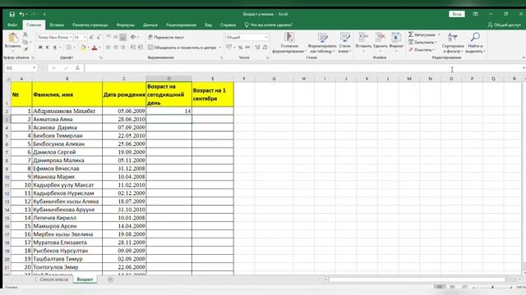This screenshot has height=295, width=526.
Task: Click the Общий доступ share button
Action: click(x=504, y=25)
